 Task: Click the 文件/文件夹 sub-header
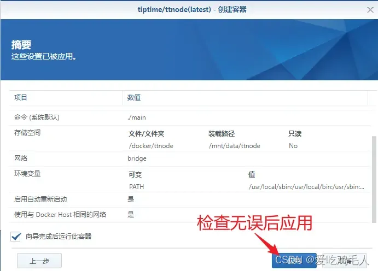[146, 133]
